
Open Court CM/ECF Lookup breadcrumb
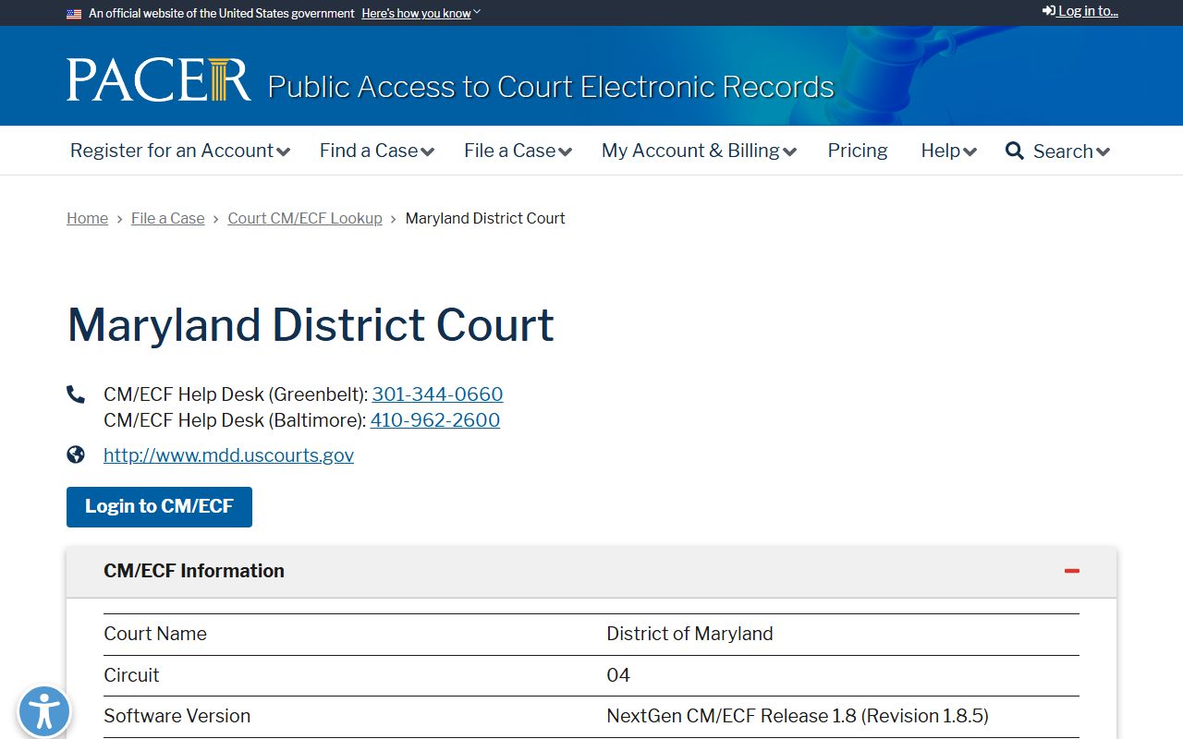point(305,218)
